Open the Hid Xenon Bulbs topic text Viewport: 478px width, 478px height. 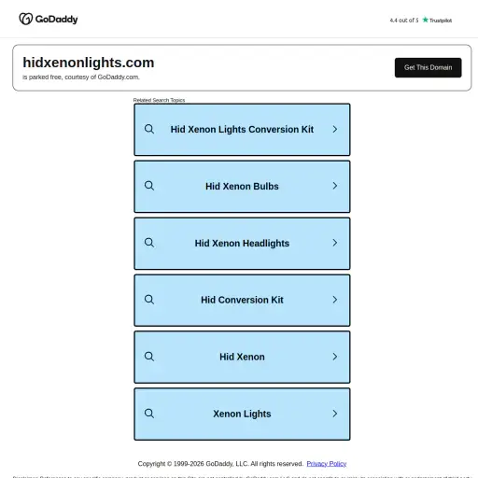click(242, 187)
